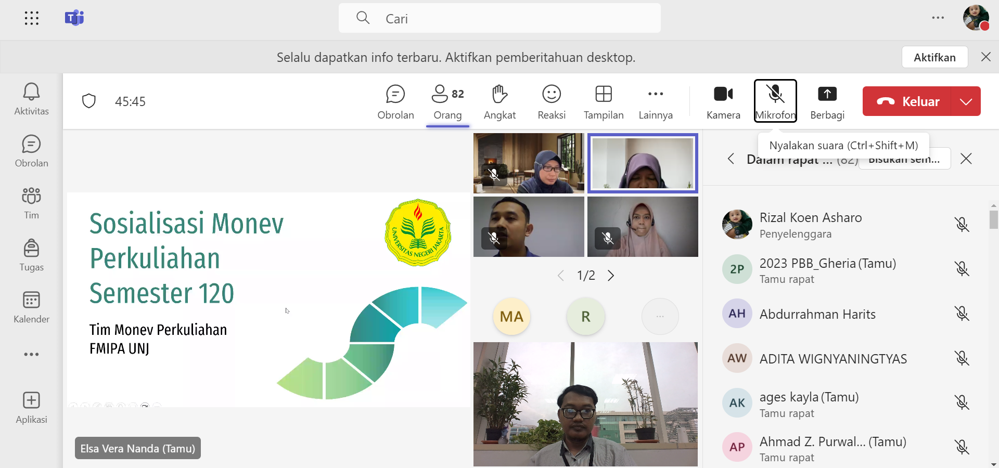Open Aplikasi in the sidebar
Image resolution: width=999 pixels, height=468 pixels.
point(31,408)
